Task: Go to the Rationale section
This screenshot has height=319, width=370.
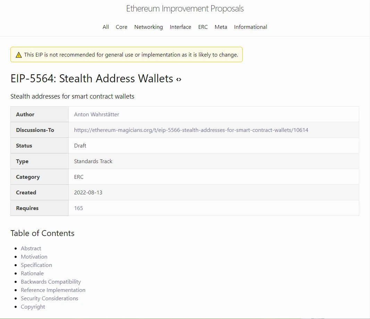Action: coord(32,274)
